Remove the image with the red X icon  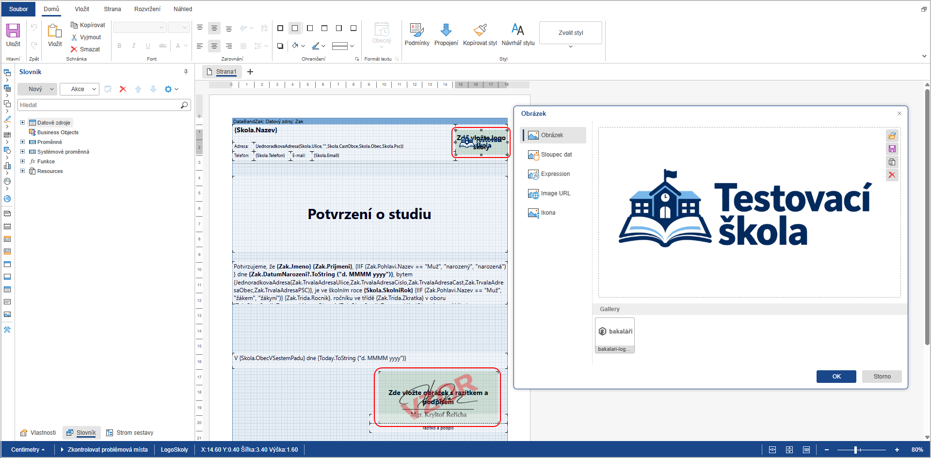point(892,175)
